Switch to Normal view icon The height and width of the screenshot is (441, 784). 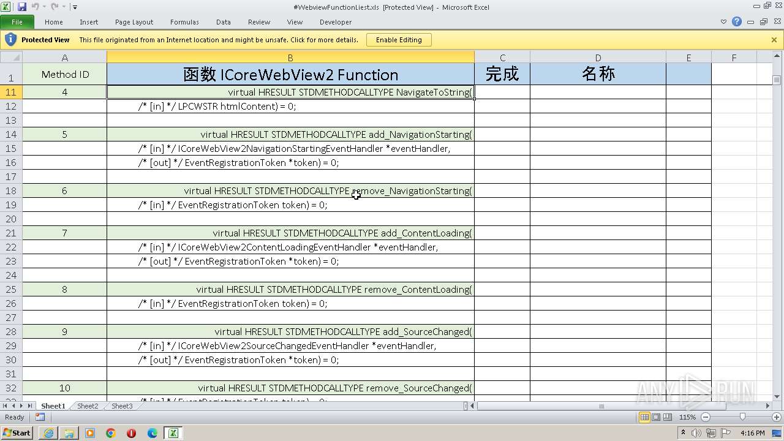(644, 417)
